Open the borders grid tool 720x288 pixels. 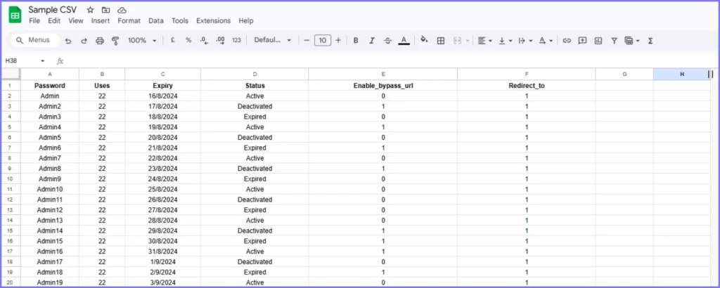[x=441, y=41]
